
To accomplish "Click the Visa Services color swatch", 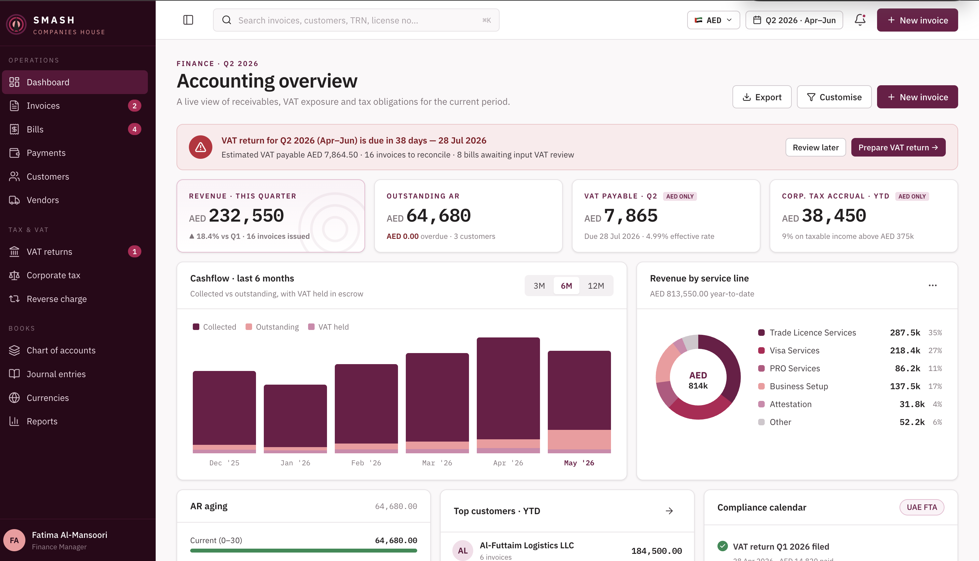I will click(x=761, y=350).
